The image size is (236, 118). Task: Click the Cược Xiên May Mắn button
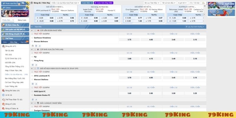point(103,3)
